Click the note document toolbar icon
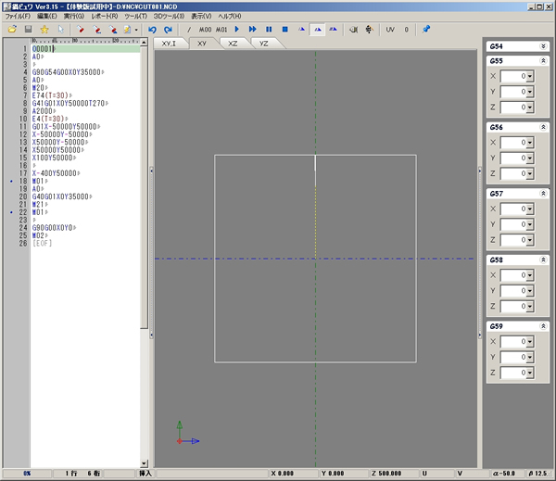The width and height of the screenshot is (556, 481). [127, 30]
